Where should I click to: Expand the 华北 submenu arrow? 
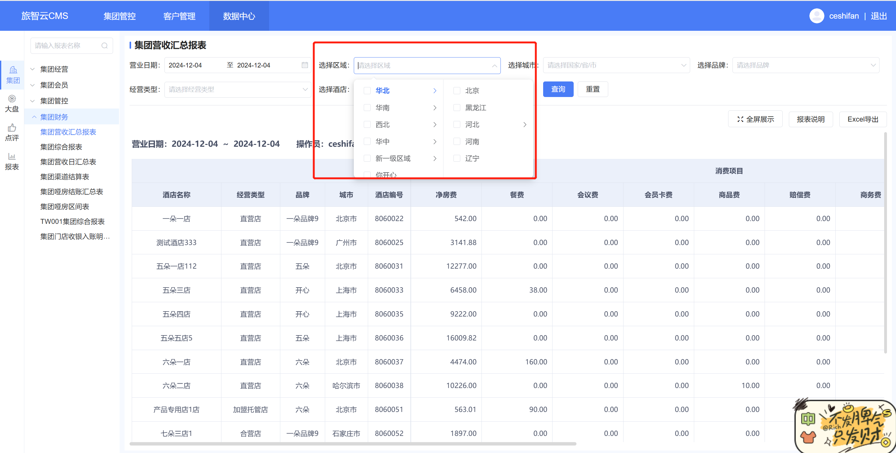[x=435, y=90]
